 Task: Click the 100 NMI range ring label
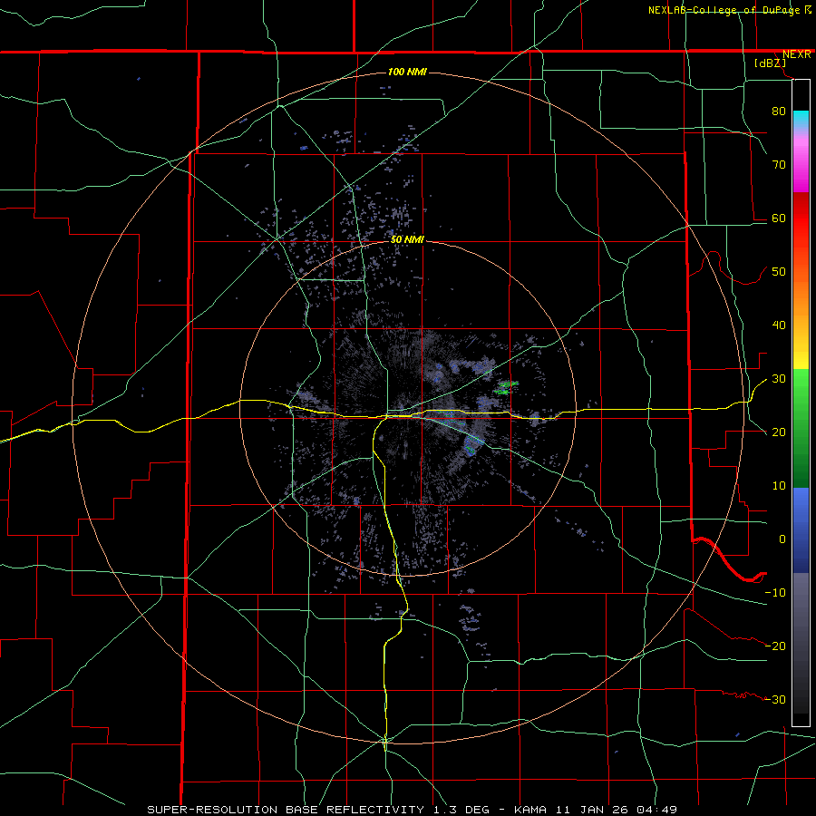pyautogui.click(x=407, y=72)
